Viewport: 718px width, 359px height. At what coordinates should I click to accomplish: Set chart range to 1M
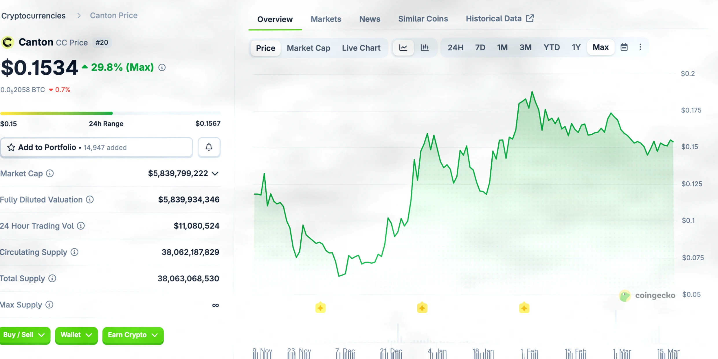tap(502, 47)
